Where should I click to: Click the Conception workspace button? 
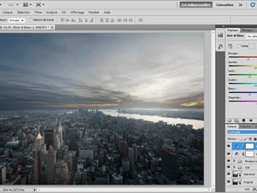click(225, 5)
